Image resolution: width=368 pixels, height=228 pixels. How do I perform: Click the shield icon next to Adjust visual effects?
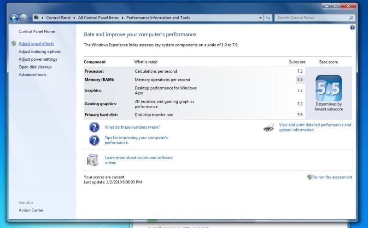[14, 44]
